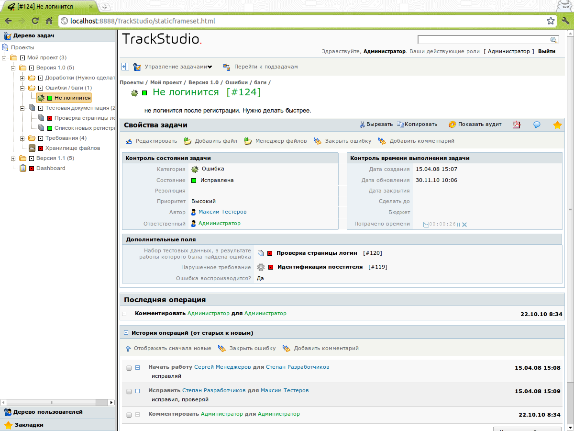Collapse the История операций section
The image size is (574, 431).
pos(126,333)
